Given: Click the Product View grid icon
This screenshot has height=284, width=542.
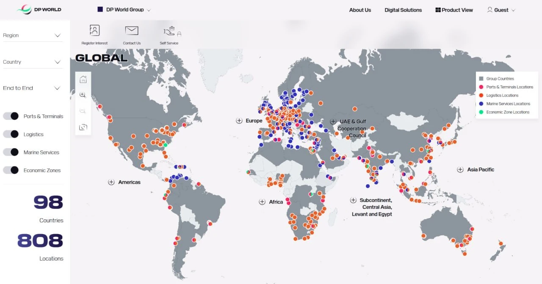Looking at the screenshot, I should click(x=438, y=10).
